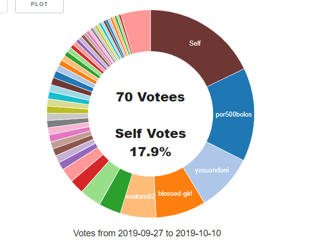Select the Self label text
Image resolution: width=327 pixels, height=248 pixels.
195,43
